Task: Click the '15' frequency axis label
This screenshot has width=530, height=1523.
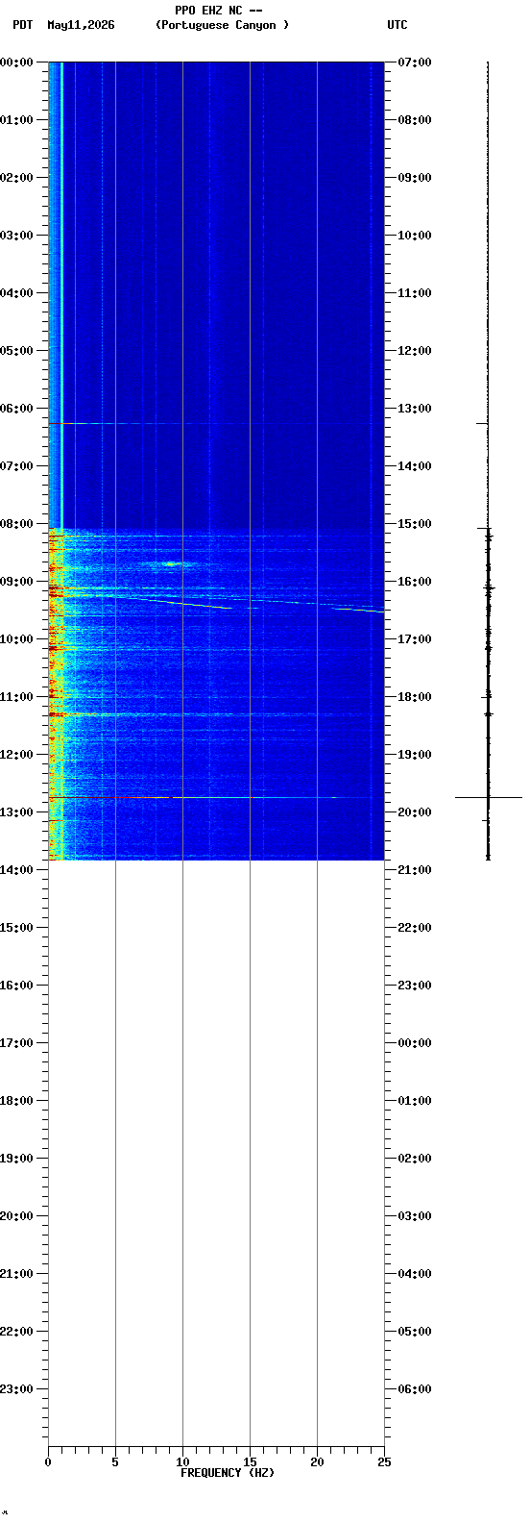Action: (250, 1462)
